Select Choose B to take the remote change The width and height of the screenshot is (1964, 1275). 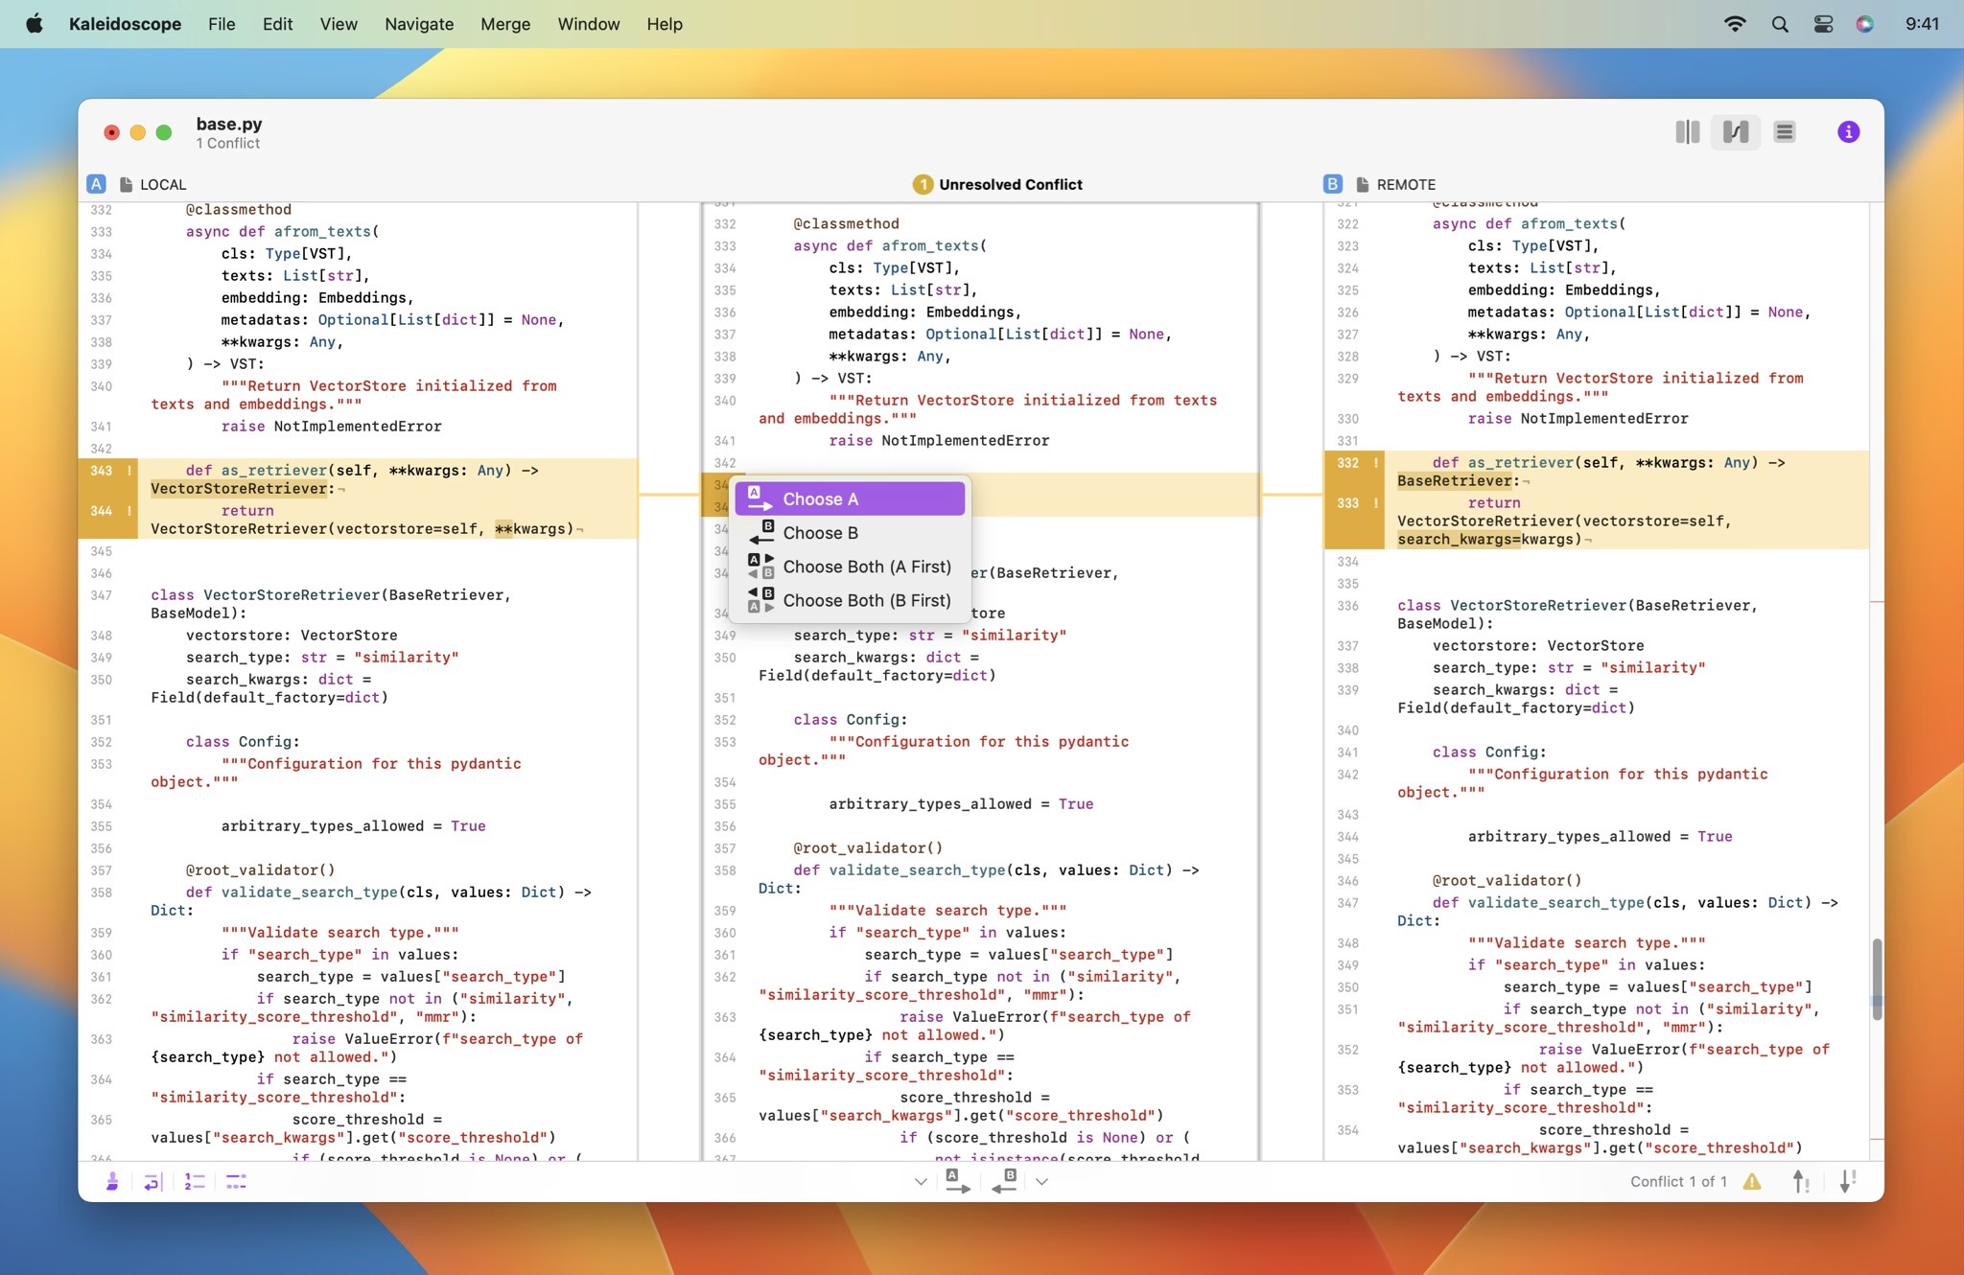point(821,533)
